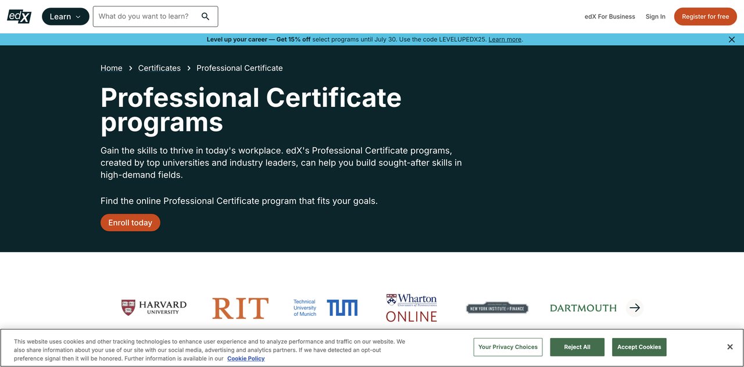Click the search magnifier icon
Viewport: 744px width, 367px height.
tap(205, 16)
